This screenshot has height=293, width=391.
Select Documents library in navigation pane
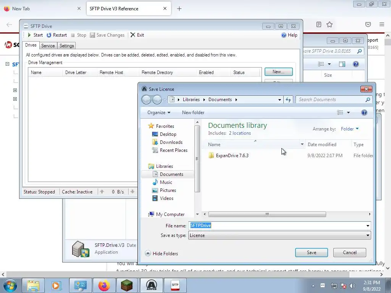point(168,174)
